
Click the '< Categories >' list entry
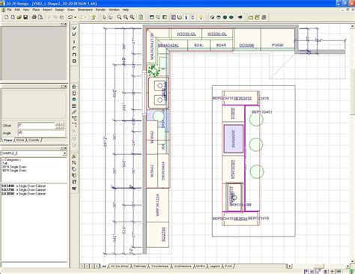(x=11, y=159)
